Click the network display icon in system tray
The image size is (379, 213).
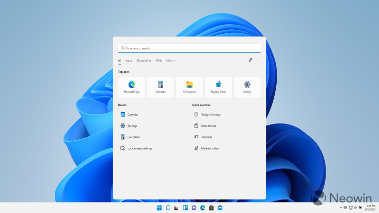351,208
